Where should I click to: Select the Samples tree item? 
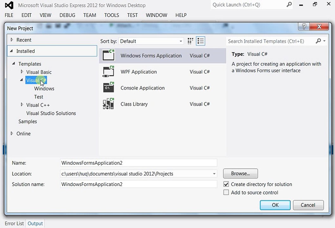click(28, 122)
